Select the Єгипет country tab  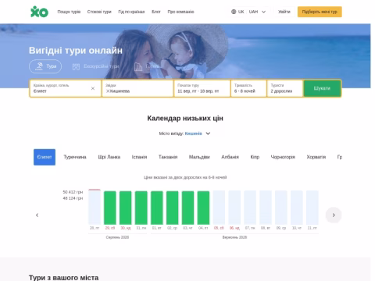pyautogui.click(x=45, y=157)
